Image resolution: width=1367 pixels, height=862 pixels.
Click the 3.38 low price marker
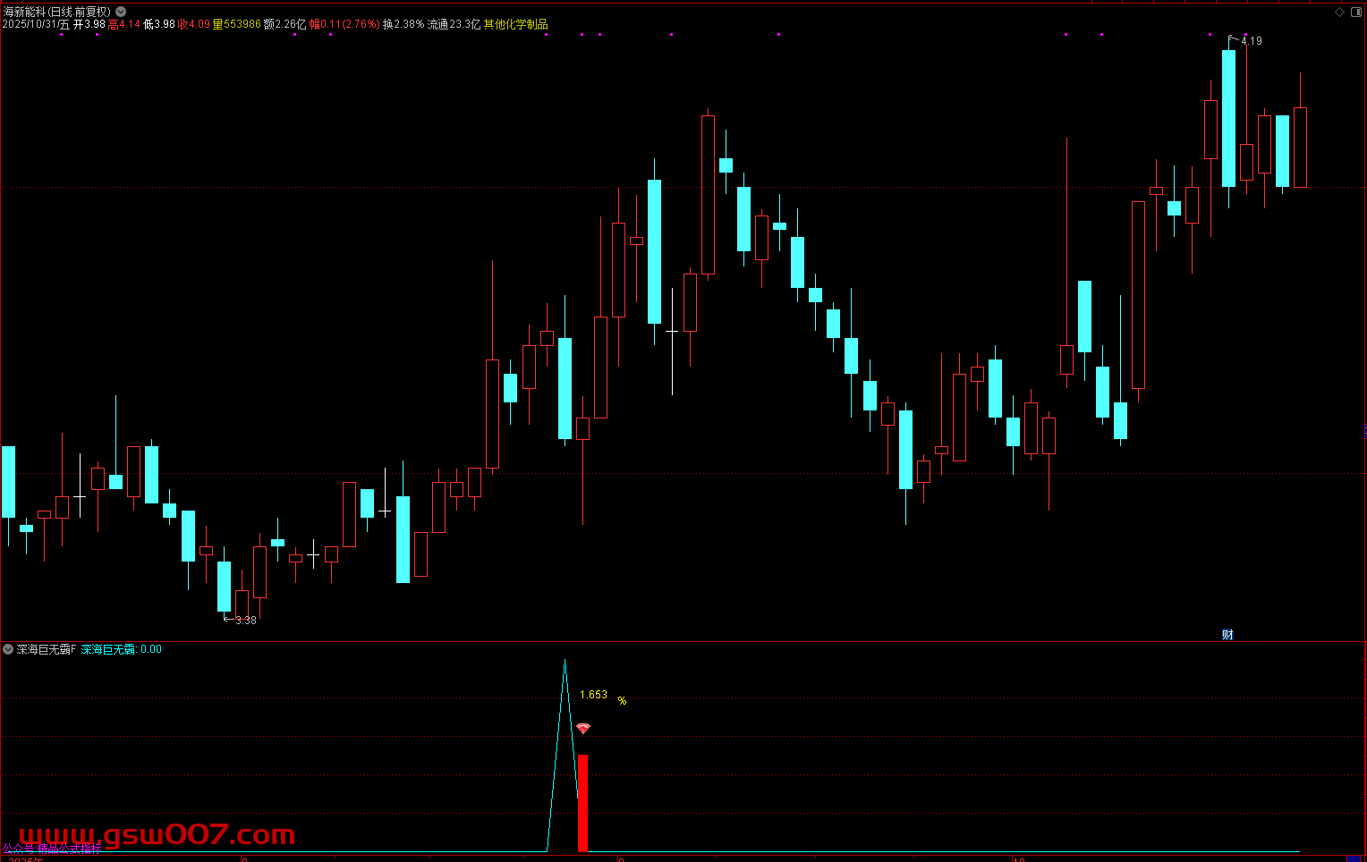(x=244, y=620)
